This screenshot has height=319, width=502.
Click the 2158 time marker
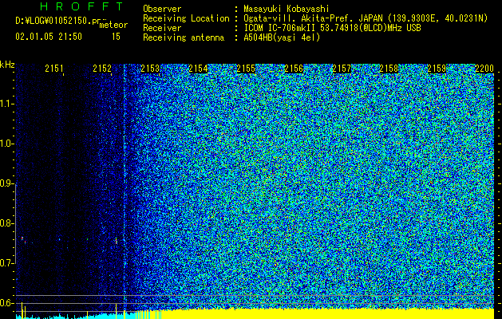click(389, 69)
